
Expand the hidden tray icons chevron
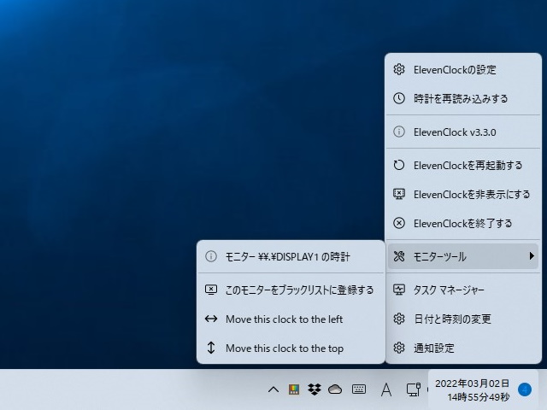(273, 389)
